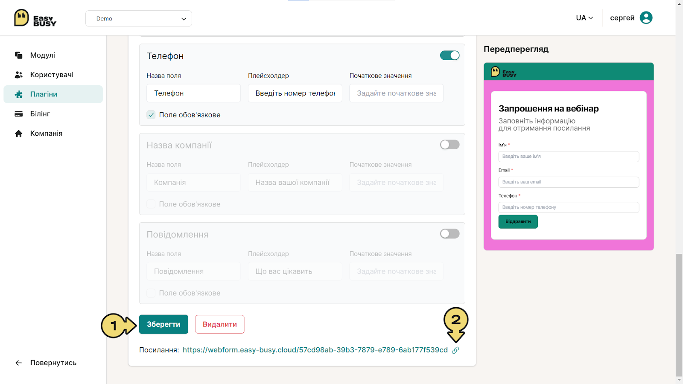Click Відправити button in preview
The image size is (683, 384).
[518, 221]
